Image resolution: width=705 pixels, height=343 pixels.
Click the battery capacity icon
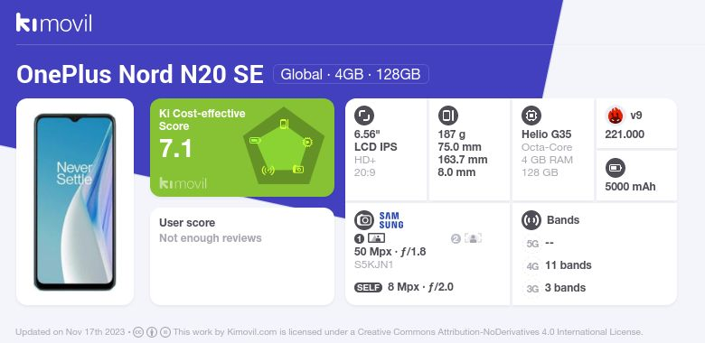pos(616,169)
